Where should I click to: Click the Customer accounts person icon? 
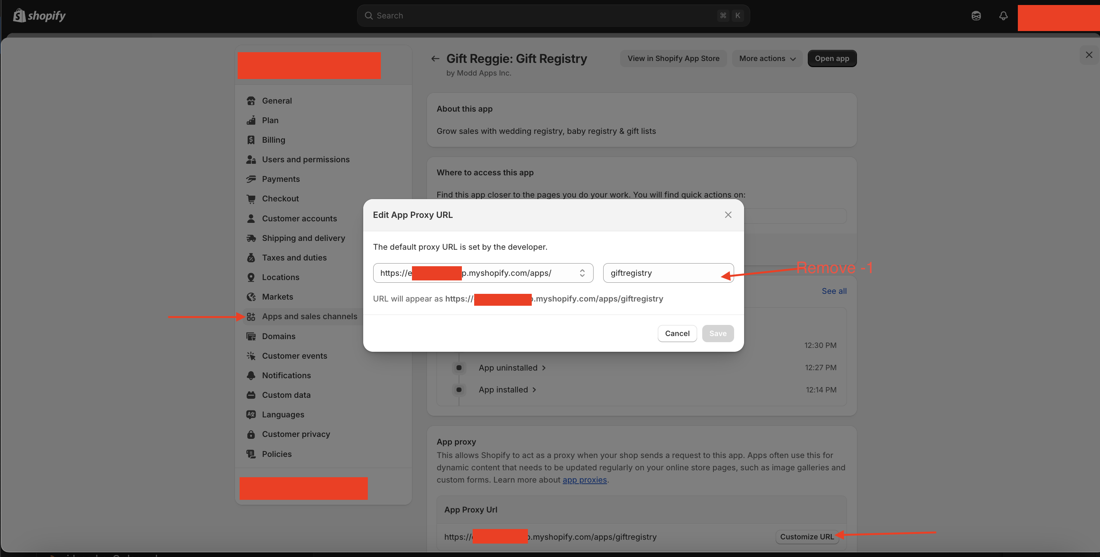251,218
